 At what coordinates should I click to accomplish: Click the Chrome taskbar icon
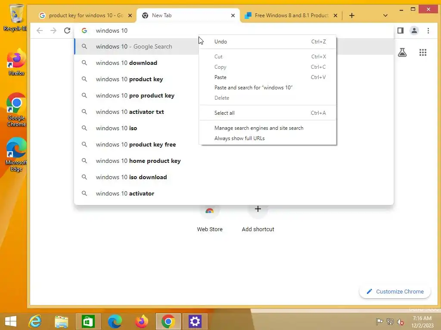tap(168, 321)
